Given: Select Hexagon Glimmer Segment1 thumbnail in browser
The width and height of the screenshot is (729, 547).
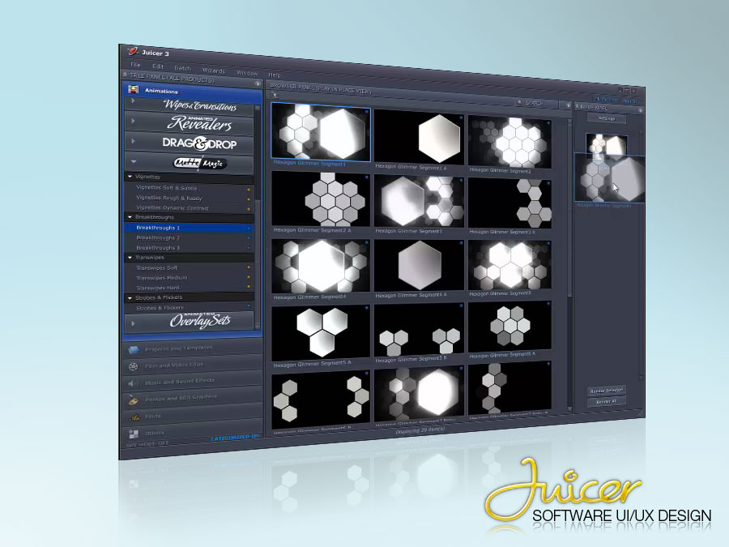Looking at the screenshot, I should pos(321,131).
